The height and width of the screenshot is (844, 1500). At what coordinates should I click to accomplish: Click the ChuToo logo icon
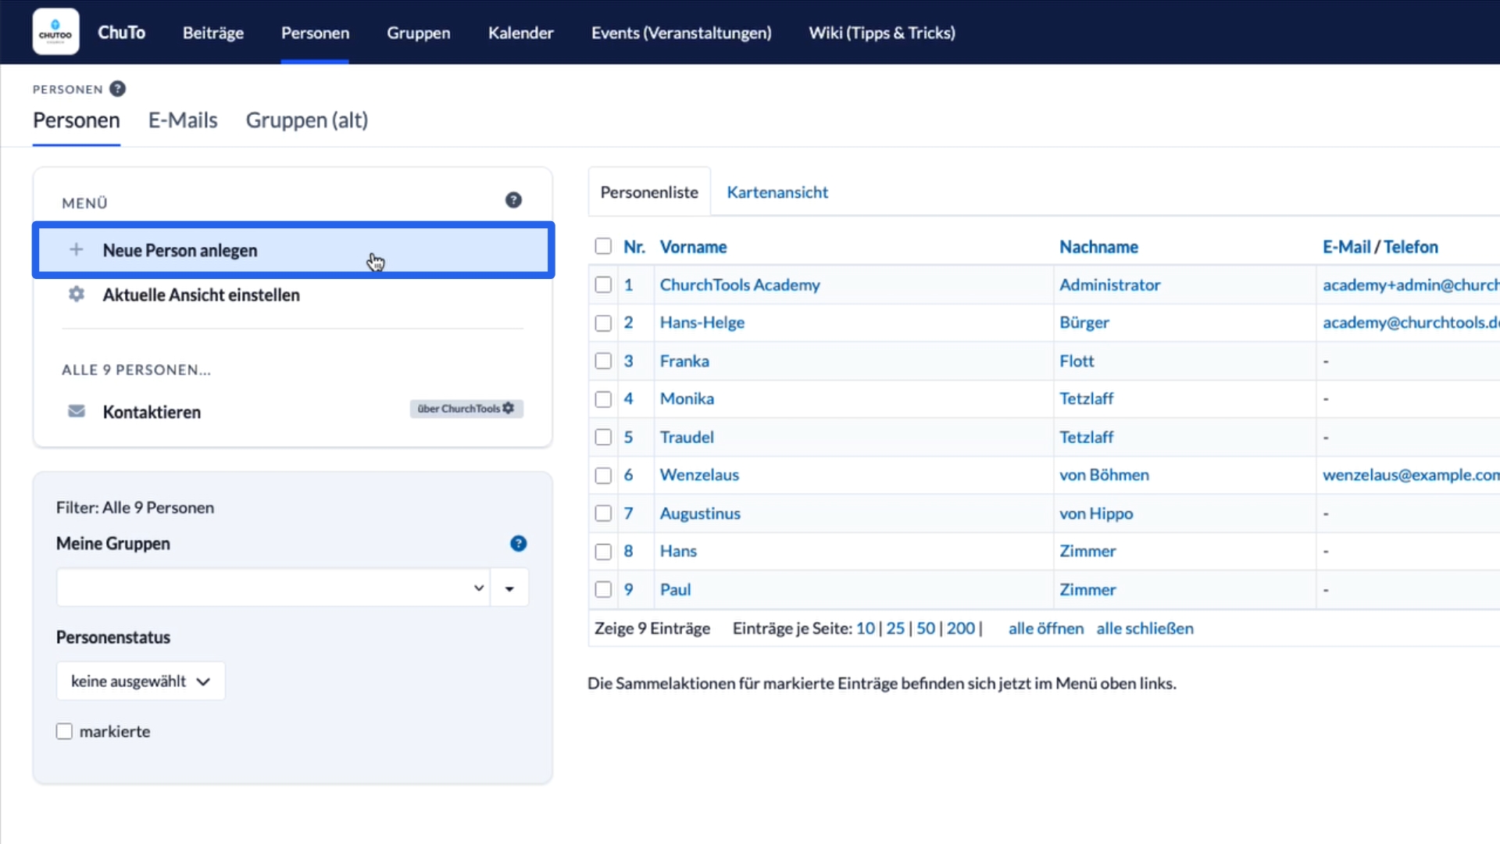[x=55, y=32]
